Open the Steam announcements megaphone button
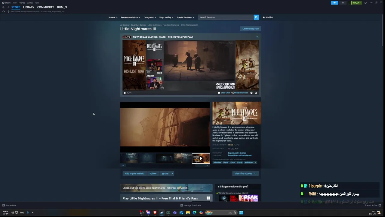This screenshot has width=385, height=217. tap(334, 3)
